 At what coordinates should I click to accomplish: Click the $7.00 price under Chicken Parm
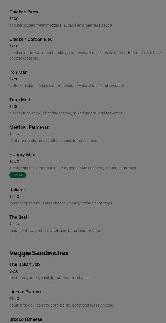click(14, 19)
